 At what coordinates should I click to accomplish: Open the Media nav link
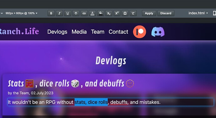click(x=79, y=32)
